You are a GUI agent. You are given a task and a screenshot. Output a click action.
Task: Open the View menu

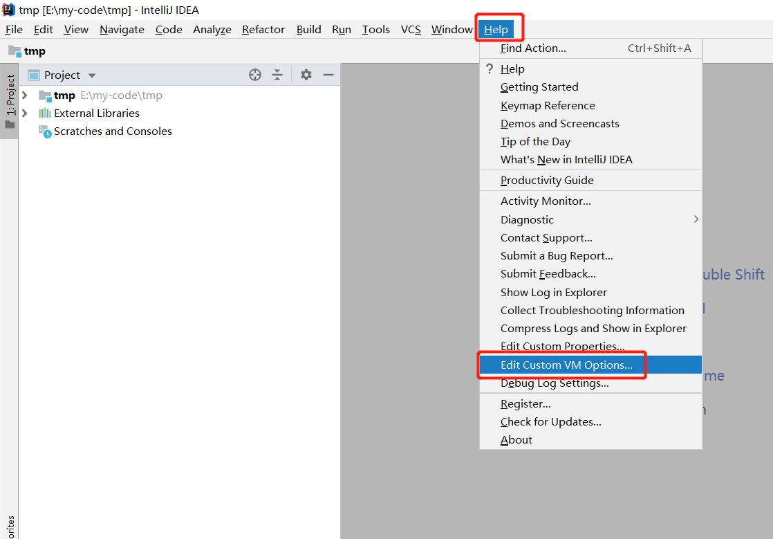click(x=76, y=30)
